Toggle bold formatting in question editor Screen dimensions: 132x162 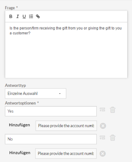click(11, 16)
